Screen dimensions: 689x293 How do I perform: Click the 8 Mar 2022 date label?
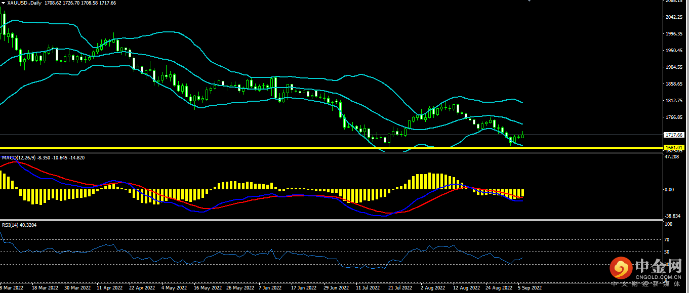pos(12,288)
